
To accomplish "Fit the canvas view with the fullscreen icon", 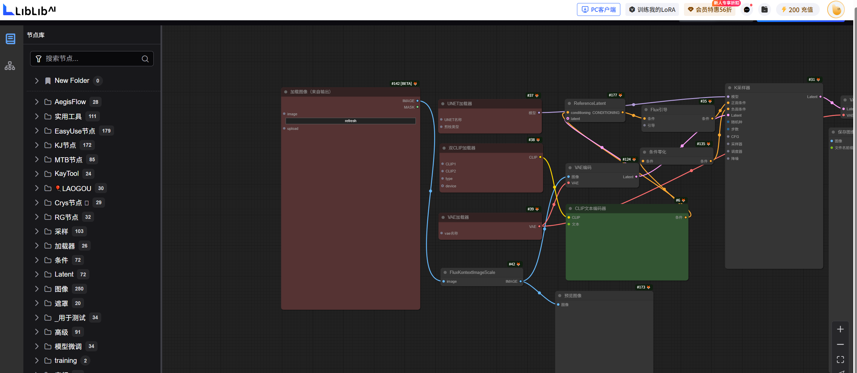I will point(840,359).
